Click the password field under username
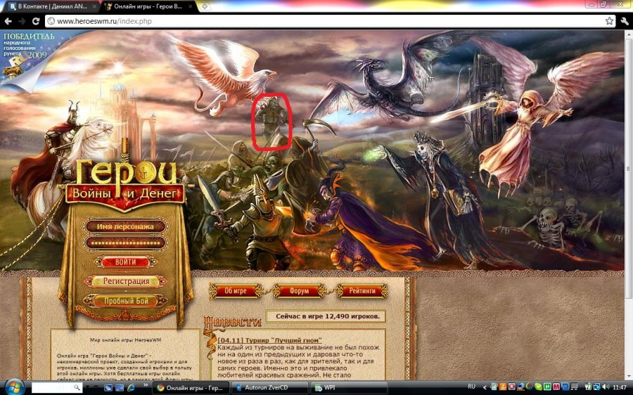Image resolution: width=633 pixels, height=395 pixels. click(x=125, y=242)
